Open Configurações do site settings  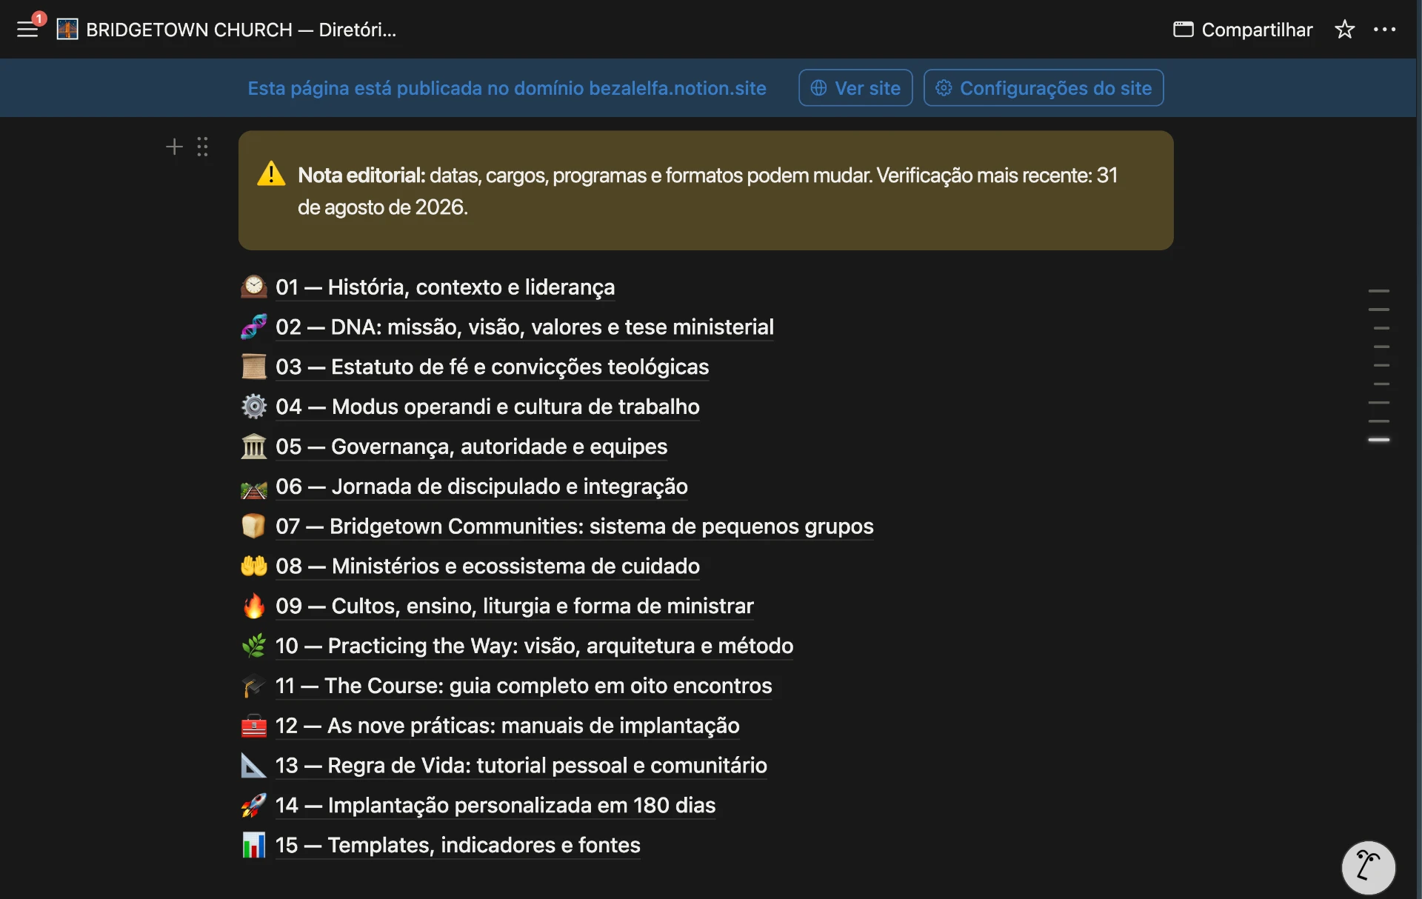(x=1044, y=88)
